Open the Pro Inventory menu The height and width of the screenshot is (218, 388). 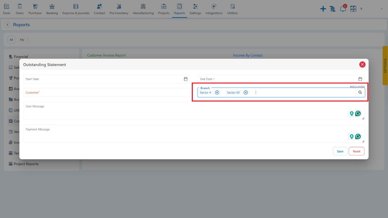point(119,9)
